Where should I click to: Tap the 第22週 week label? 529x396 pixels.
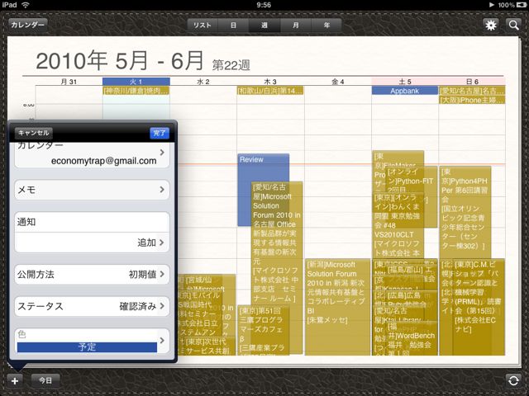(x=231, y=65)
